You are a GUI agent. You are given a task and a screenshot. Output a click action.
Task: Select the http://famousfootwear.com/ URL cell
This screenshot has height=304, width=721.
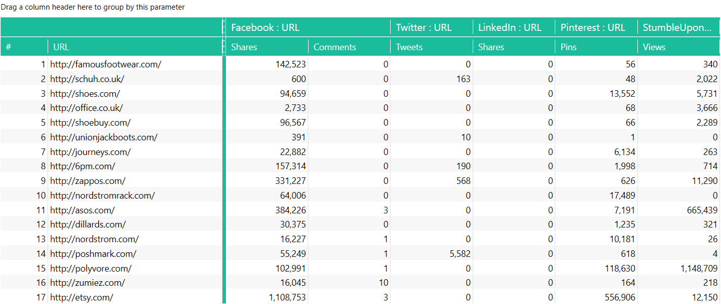[135, 64]
